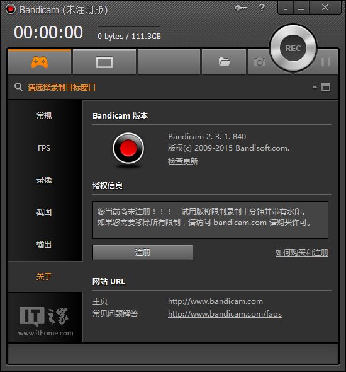Start recording with the REC button

[x=293, y=49]
